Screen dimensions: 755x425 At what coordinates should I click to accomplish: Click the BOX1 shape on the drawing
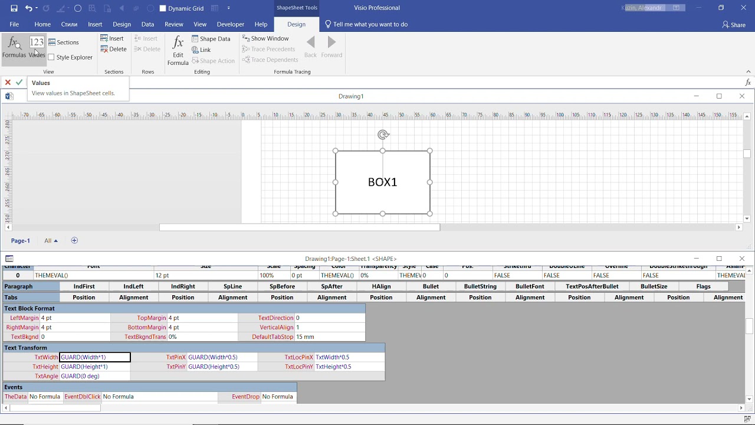[x=382, y=182]
